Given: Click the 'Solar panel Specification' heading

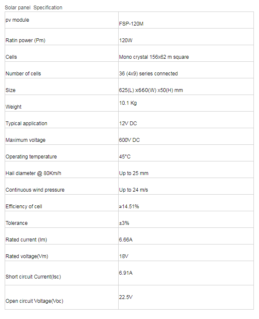Looking at the screenshot, I should [x=34, y=8].
